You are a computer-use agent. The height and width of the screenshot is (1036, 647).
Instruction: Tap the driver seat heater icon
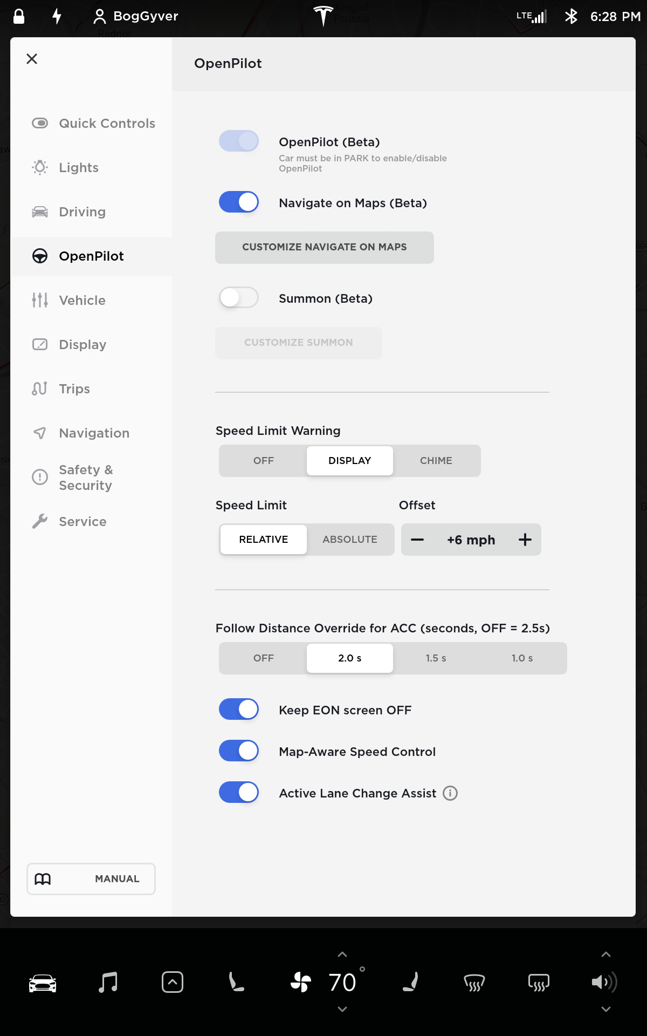236,982
